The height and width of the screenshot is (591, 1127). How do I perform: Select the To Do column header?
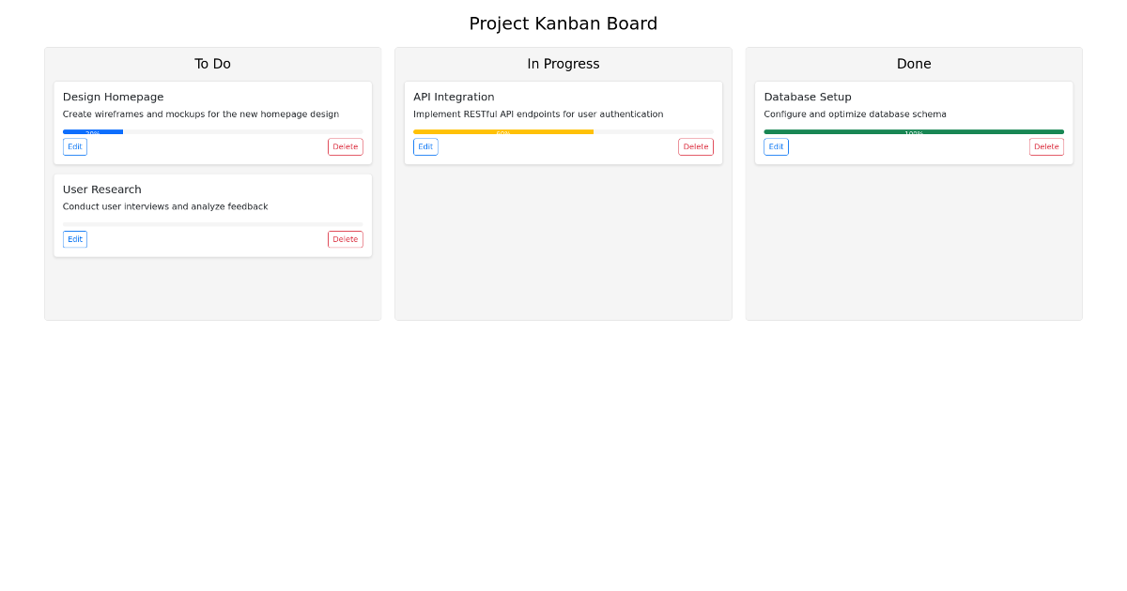[x=212, y=64]
